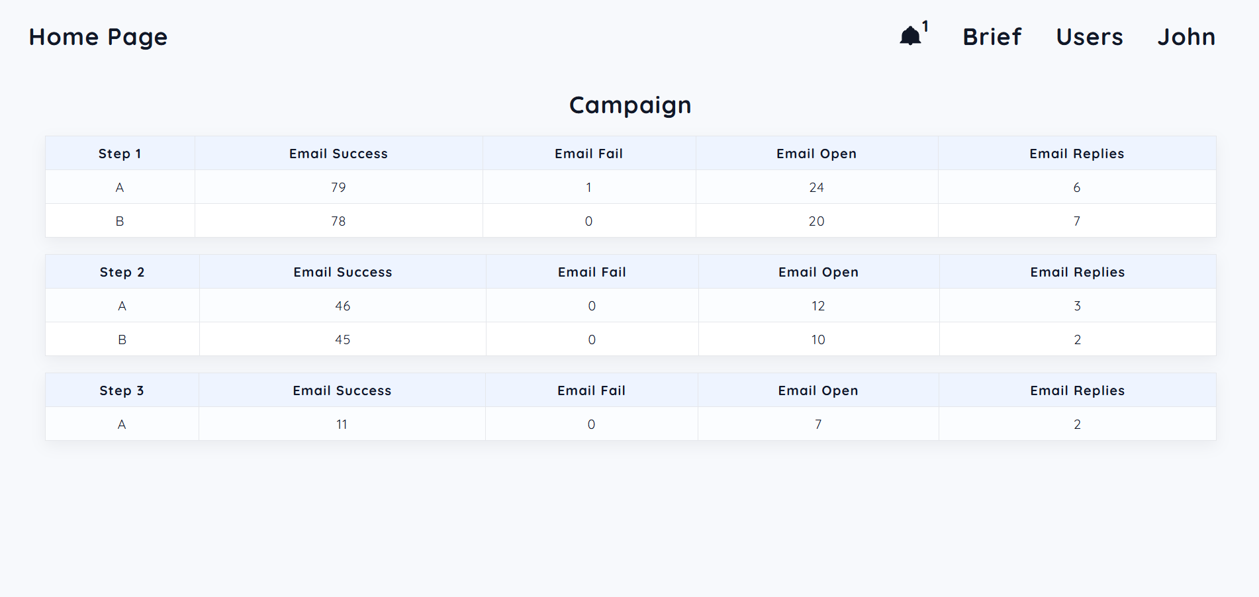The height and width of the screenshot is (597, 1259).
Task: Open the notification bell icon
Action: [x=910, y=36]
